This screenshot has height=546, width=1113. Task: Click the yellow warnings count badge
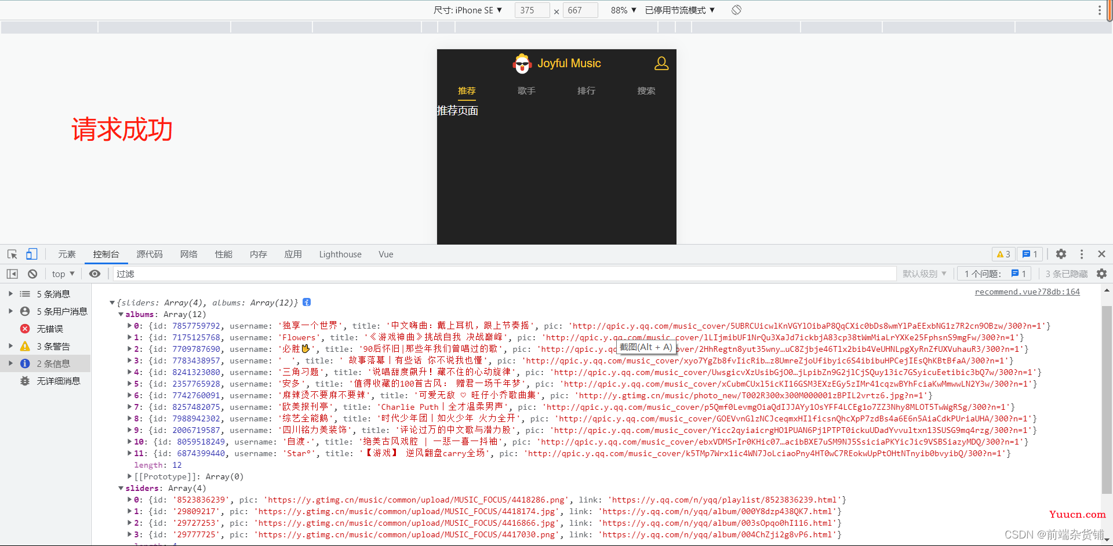pyautogui.click(x=1003, y=254)
